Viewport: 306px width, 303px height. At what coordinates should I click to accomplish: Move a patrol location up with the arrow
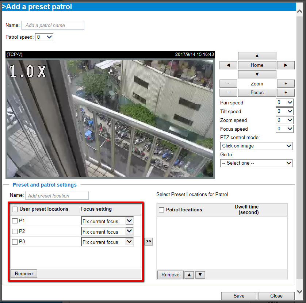tap(189, 275)
